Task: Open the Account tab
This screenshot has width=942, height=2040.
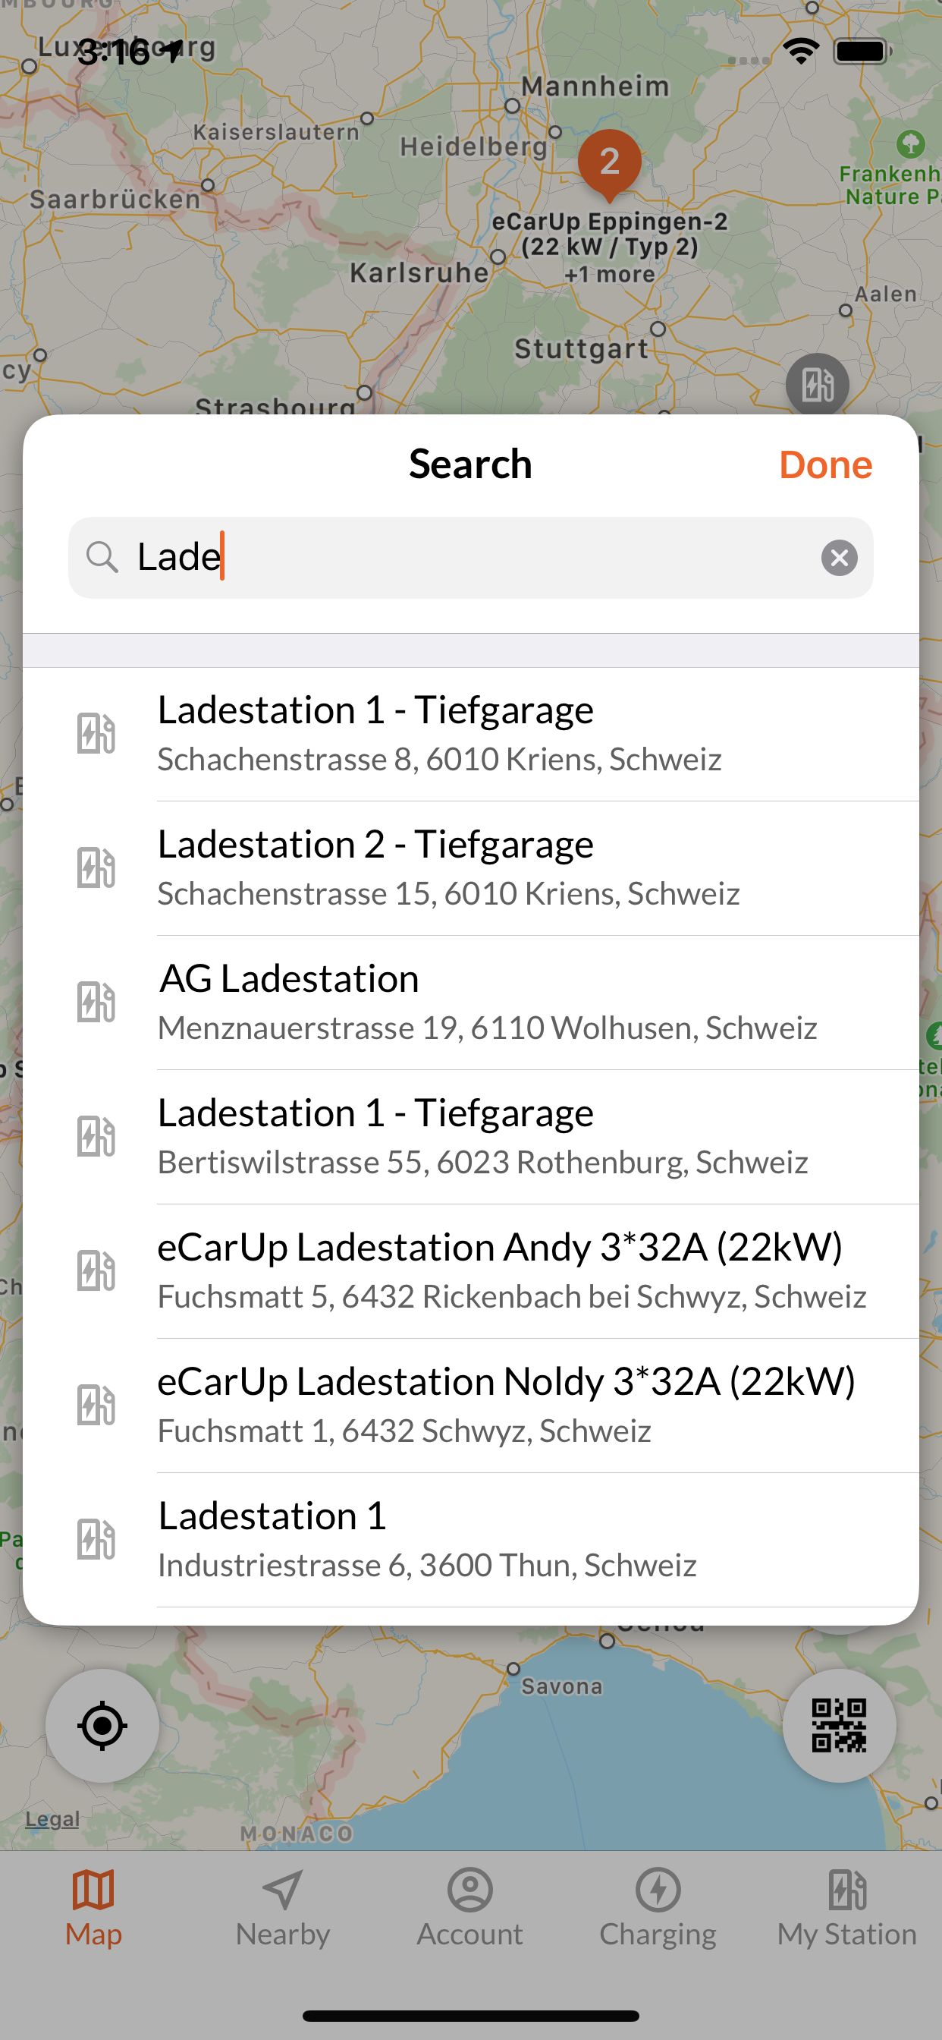Action: pos(470,1909)
